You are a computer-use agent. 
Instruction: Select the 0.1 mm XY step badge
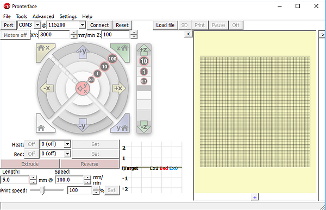click(91, 80)
